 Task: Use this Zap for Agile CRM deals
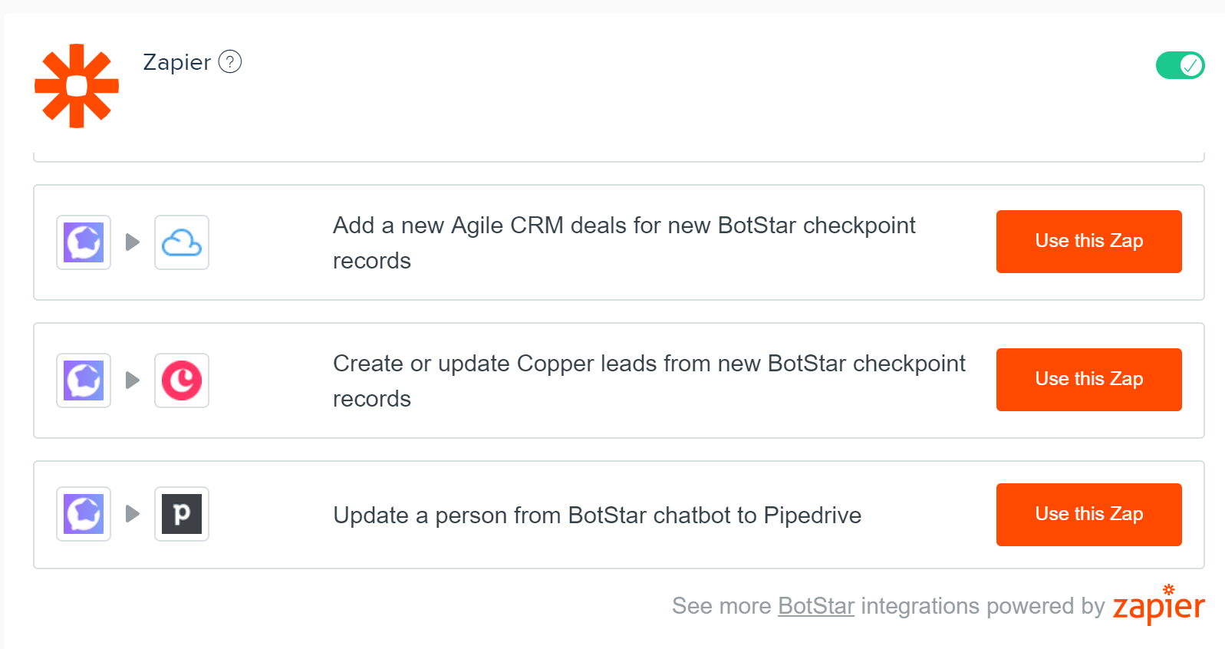click(1088, 242)
